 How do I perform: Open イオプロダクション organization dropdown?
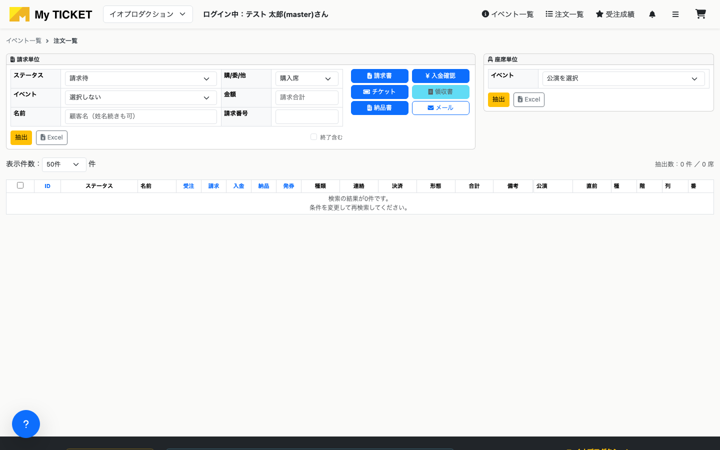(x=148, y=14)
